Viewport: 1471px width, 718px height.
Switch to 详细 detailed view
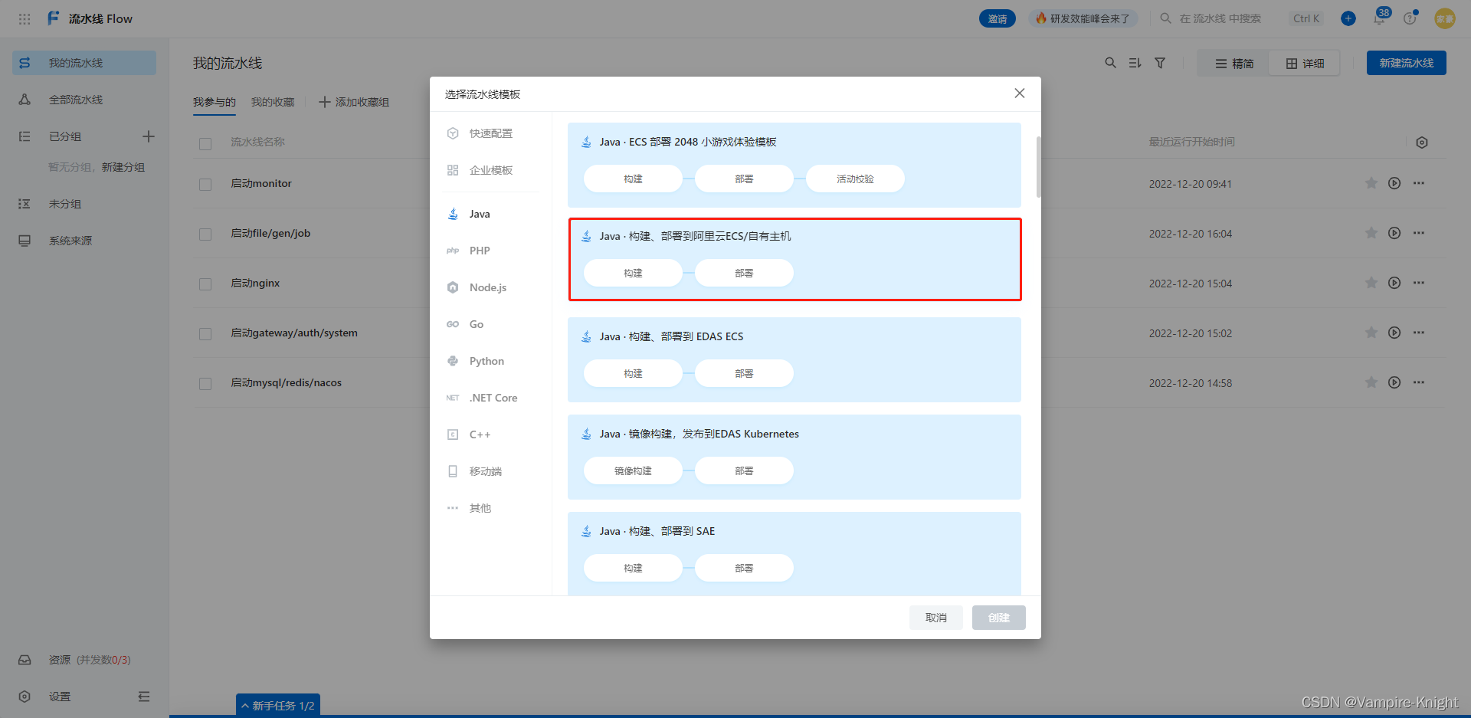[1305, 64]
